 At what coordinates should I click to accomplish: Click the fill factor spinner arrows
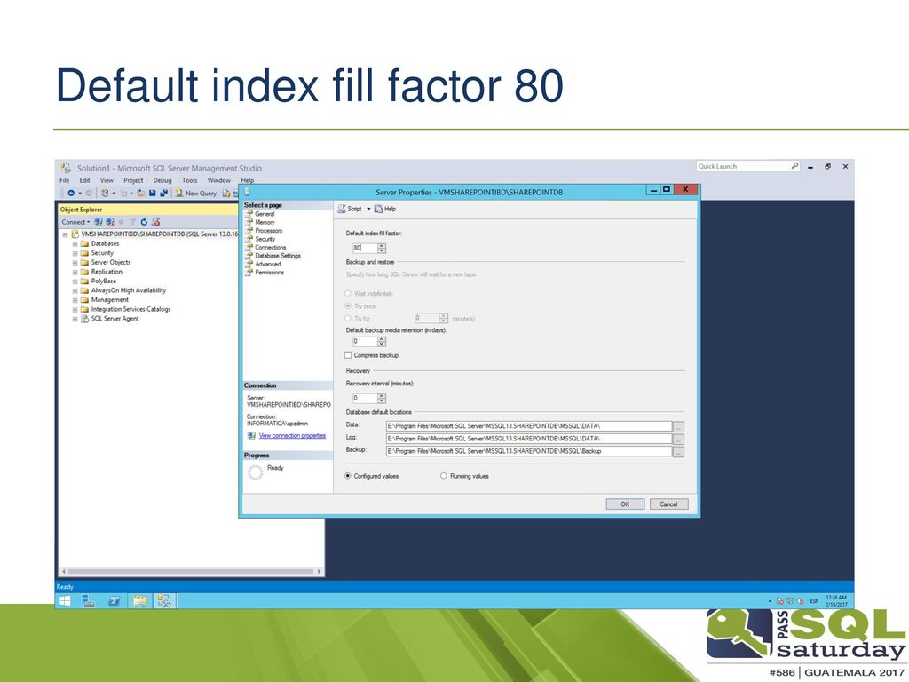[x=382, y=249]
